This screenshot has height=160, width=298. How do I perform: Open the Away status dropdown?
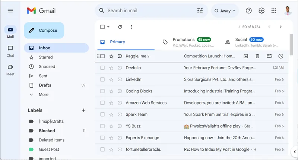pos(225,11)
